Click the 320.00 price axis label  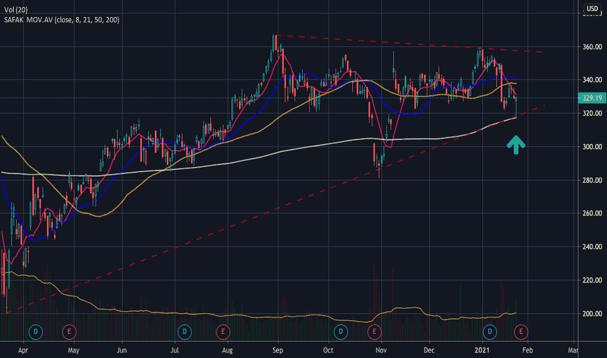point(592,113)
